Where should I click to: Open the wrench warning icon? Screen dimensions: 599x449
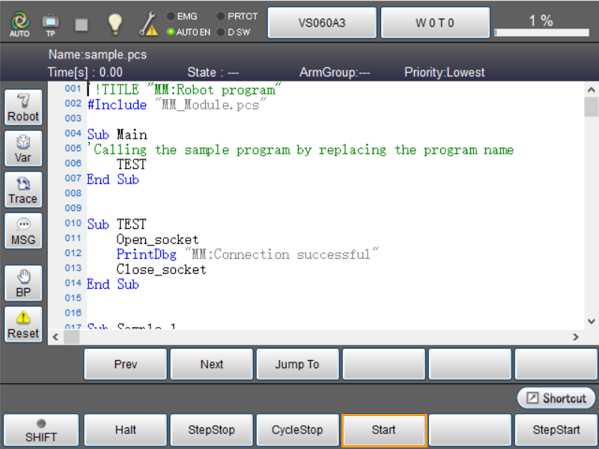(x=148, y=25)
